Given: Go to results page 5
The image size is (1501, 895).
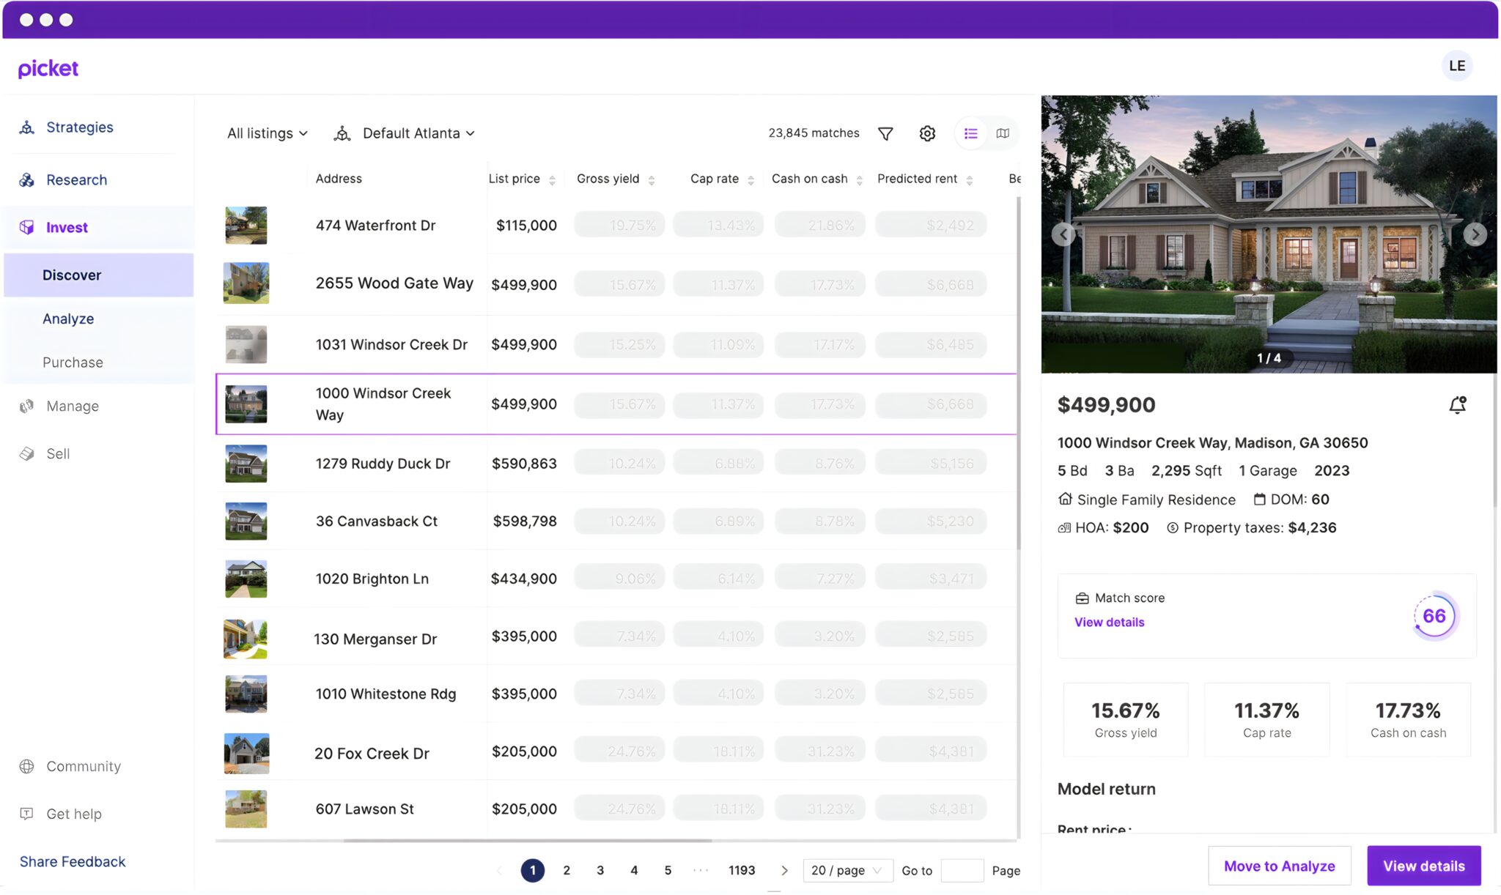Looking at the screenshot, I should tap(668, 870).
